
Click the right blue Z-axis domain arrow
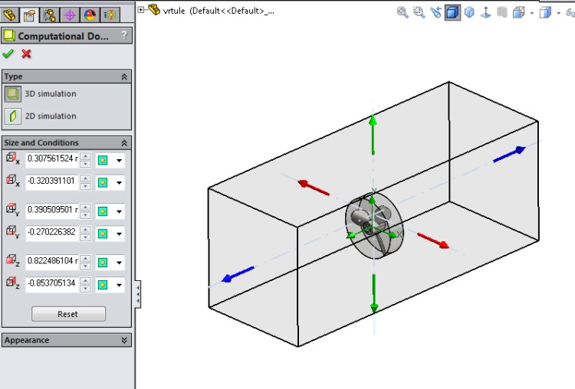[509, 154]
